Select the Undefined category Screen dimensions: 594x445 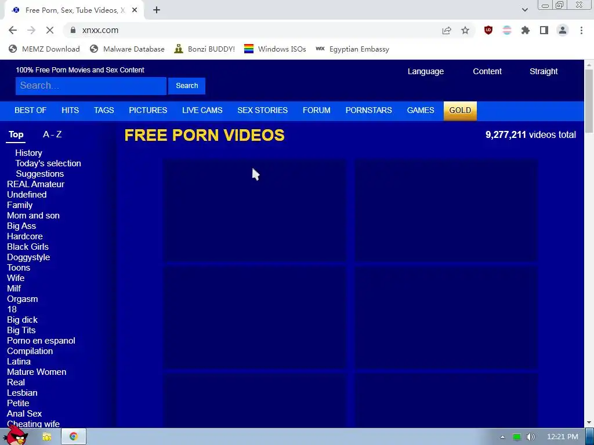point(27,195)
